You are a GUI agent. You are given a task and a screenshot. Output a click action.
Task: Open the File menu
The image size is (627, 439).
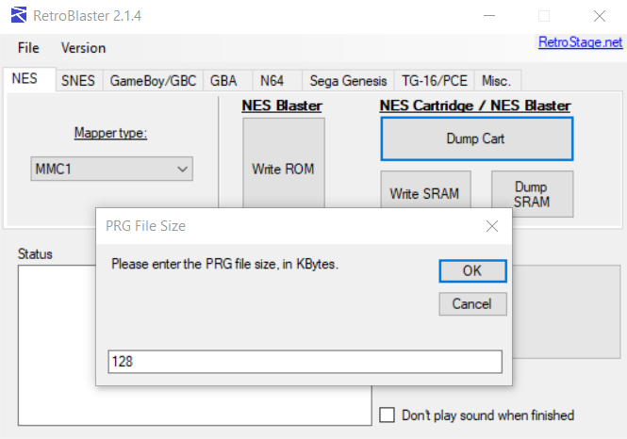point(28,48)
